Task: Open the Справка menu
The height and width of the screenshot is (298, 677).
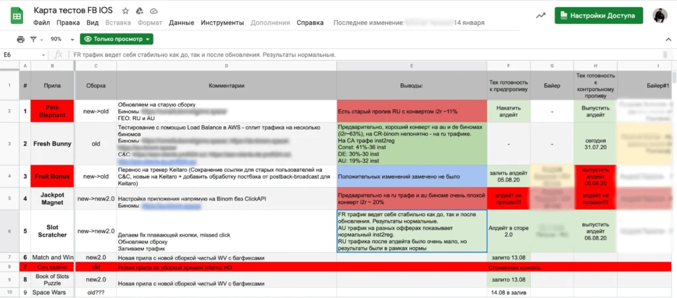Action: click(310, 23)
